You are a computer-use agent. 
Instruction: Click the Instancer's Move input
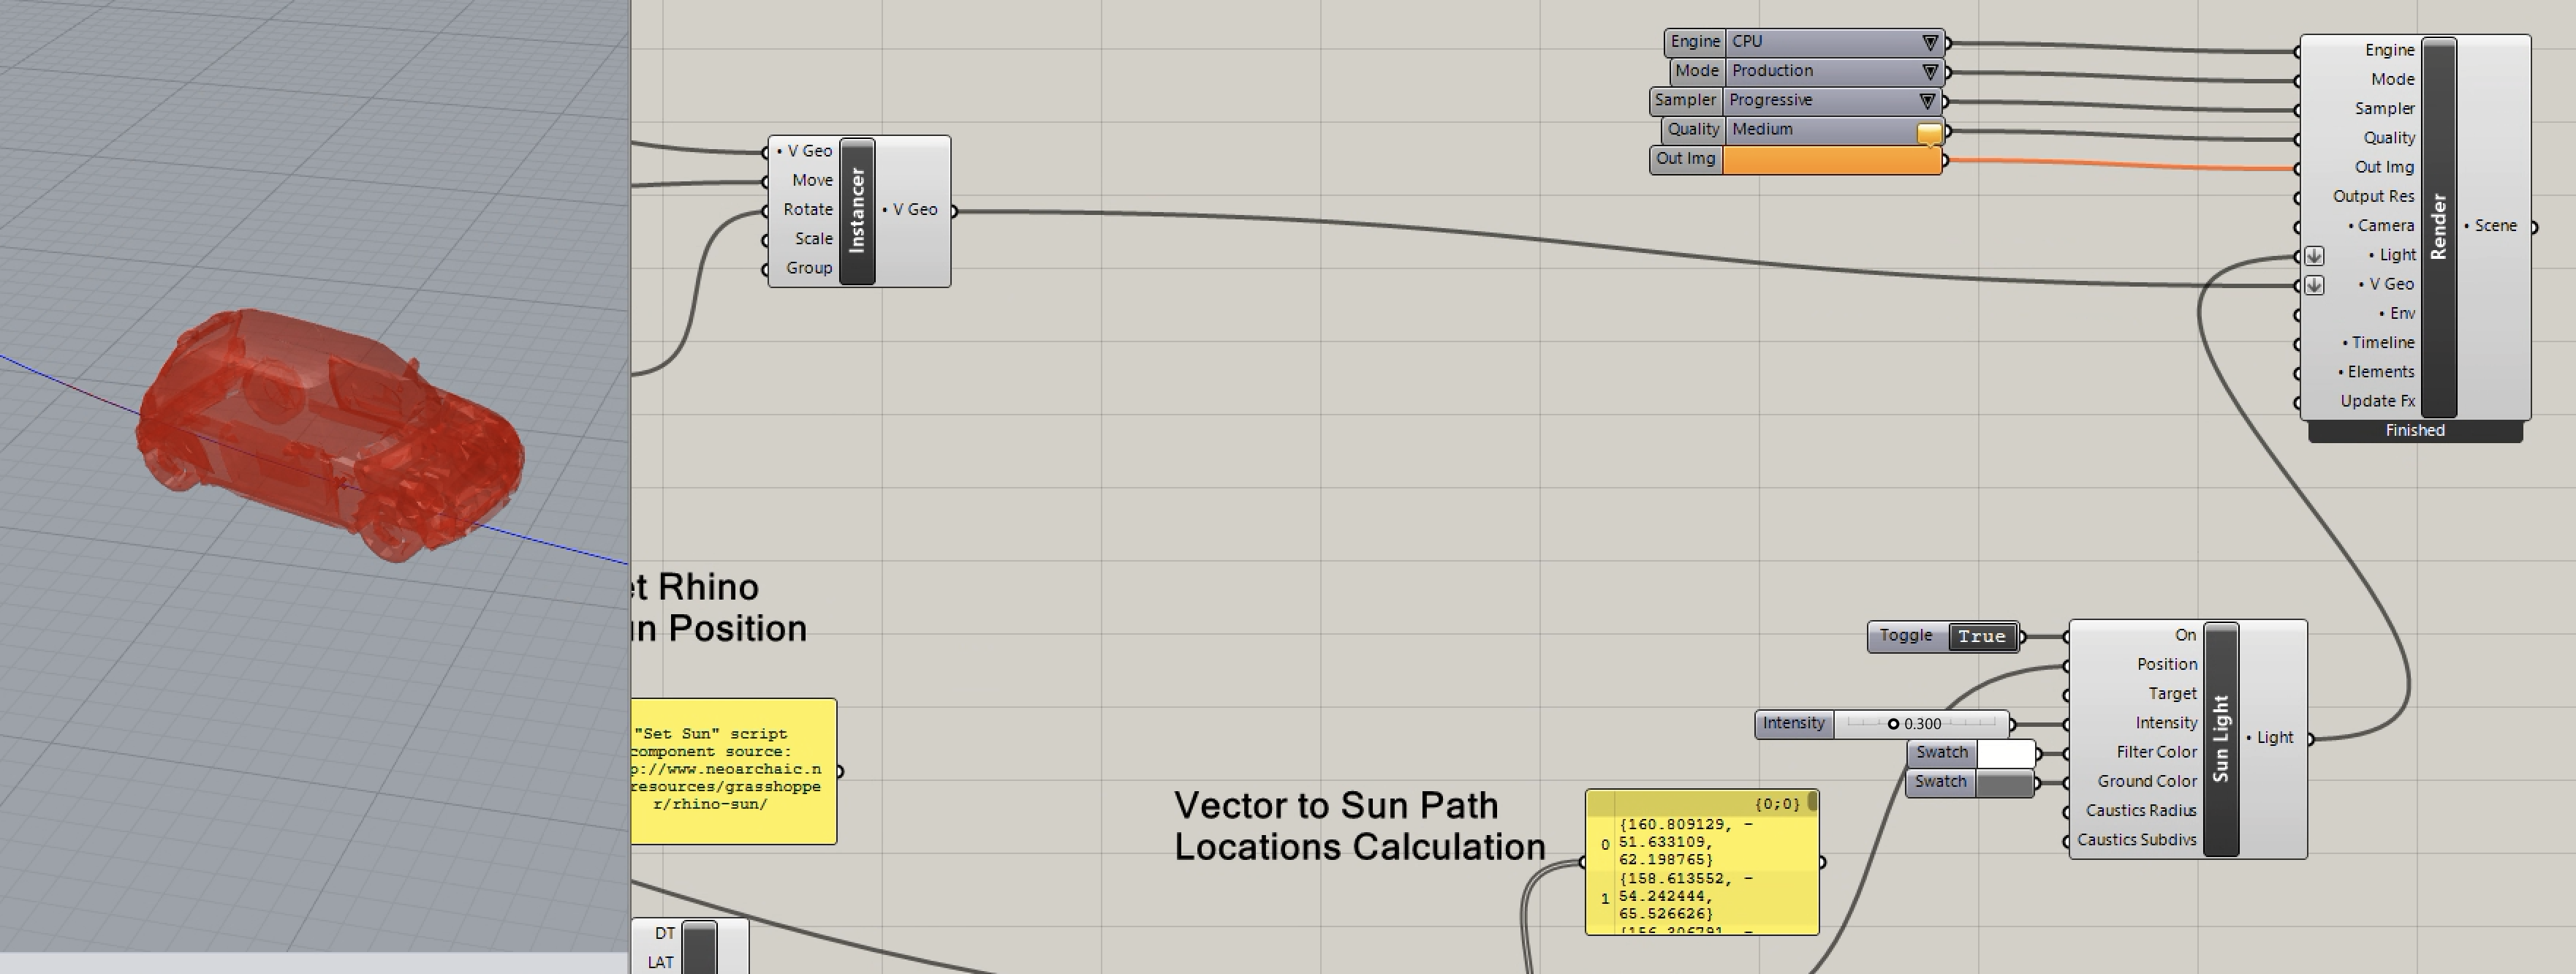812,180
